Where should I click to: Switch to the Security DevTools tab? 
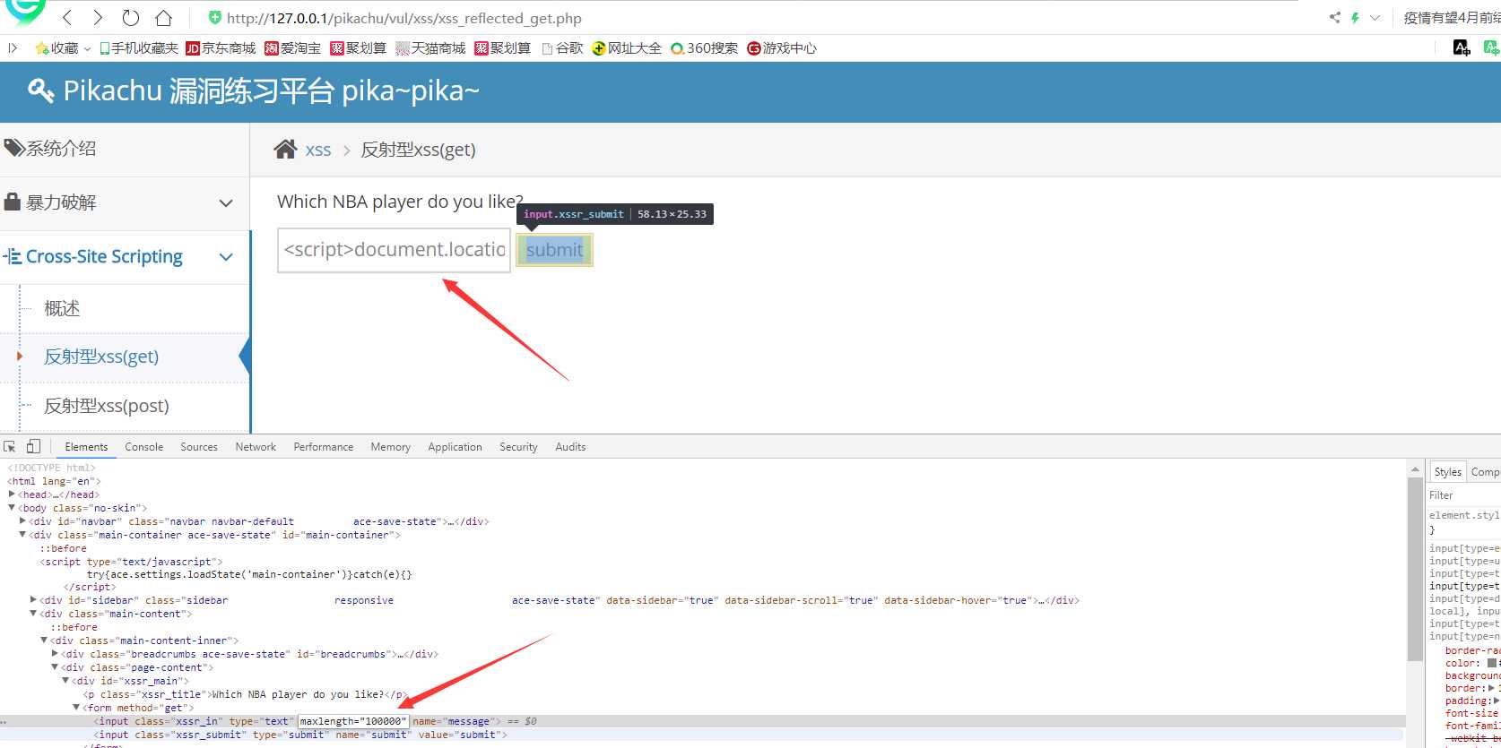click(x=518, y=447)
